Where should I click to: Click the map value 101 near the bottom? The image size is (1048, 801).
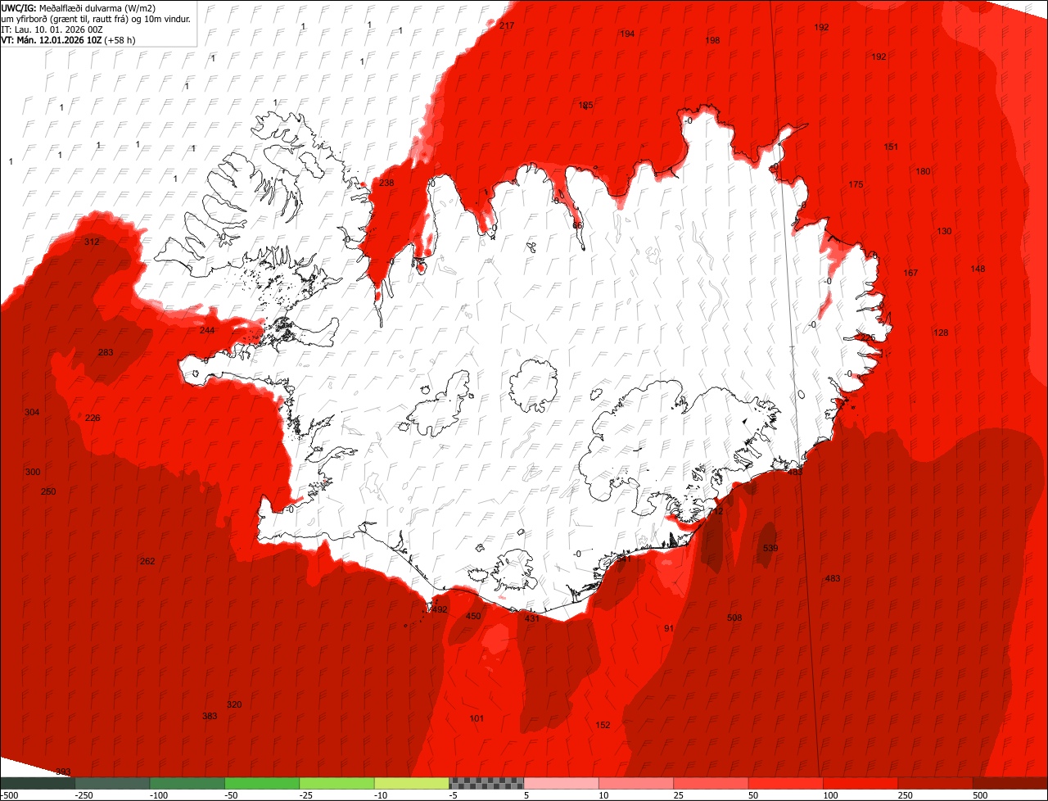(477, 718)
